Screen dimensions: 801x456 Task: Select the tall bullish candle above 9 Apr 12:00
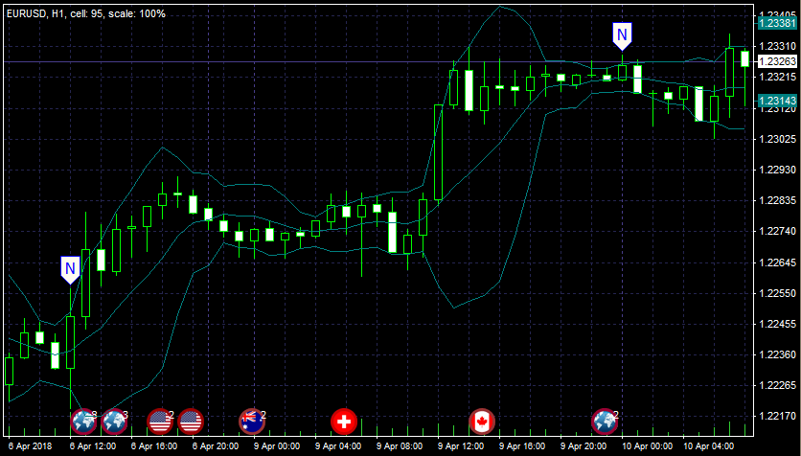438,152
